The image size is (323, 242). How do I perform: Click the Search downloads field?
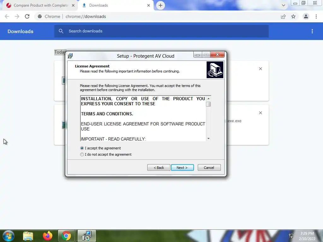pyautogui.click(x=161, y=31)
